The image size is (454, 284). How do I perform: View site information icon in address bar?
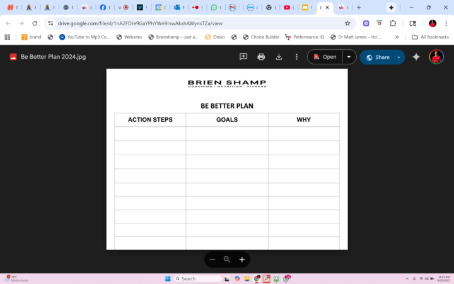pyautogui.click(x=50, y=23)
